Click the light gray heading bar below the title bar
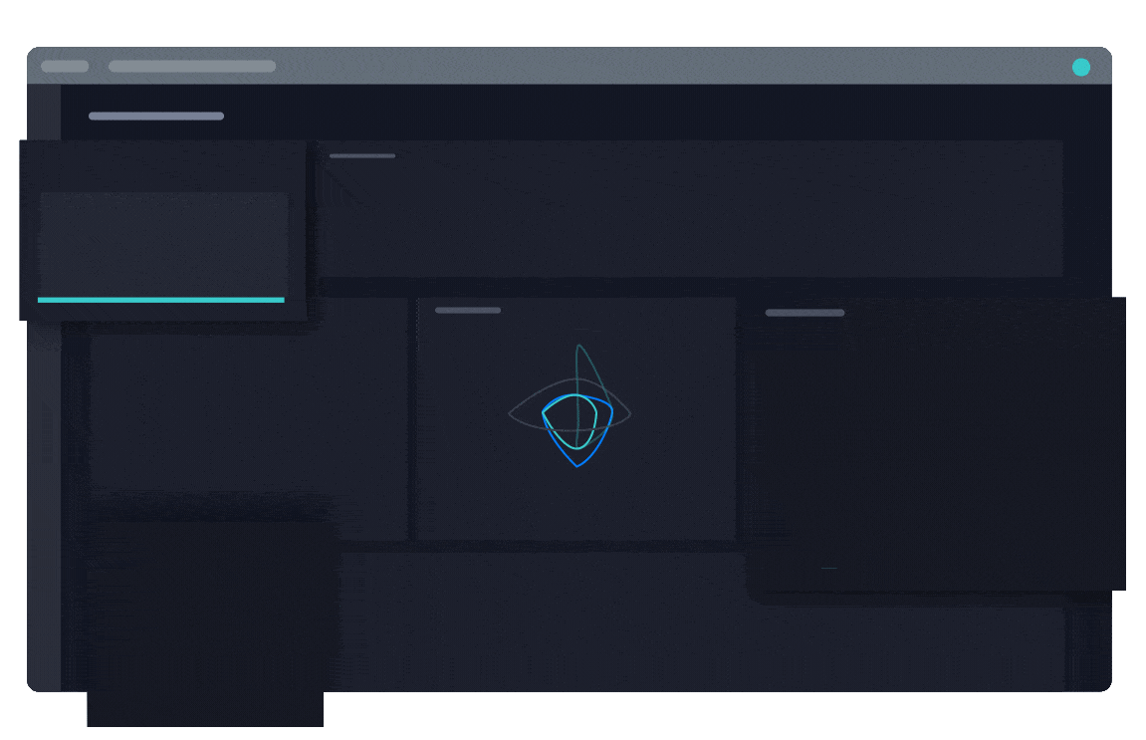 point(156,116)
